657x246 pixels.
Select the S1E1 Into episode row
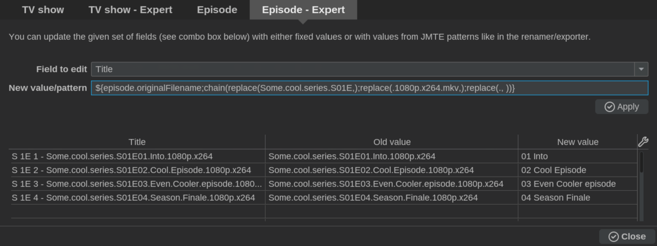point(323,156)
